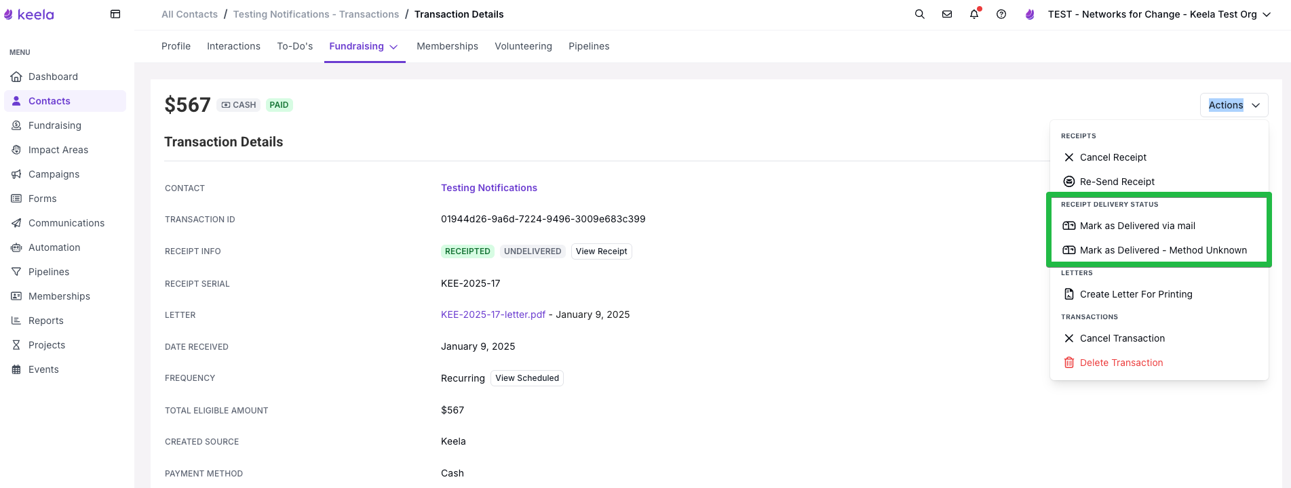Open the KEE-2025-17-letter.pdf link
Image resolution: width=1291 pixels, height=488 pixels.
493,314
